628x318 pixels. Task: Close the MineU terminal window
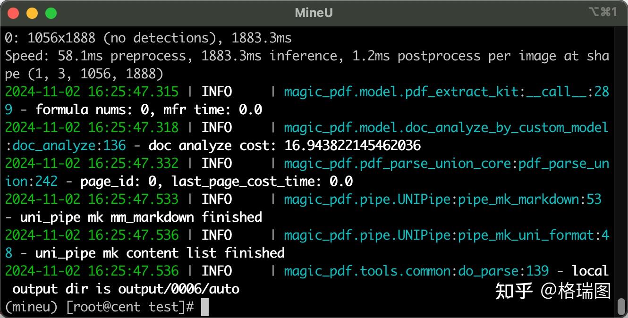(13, 13)
